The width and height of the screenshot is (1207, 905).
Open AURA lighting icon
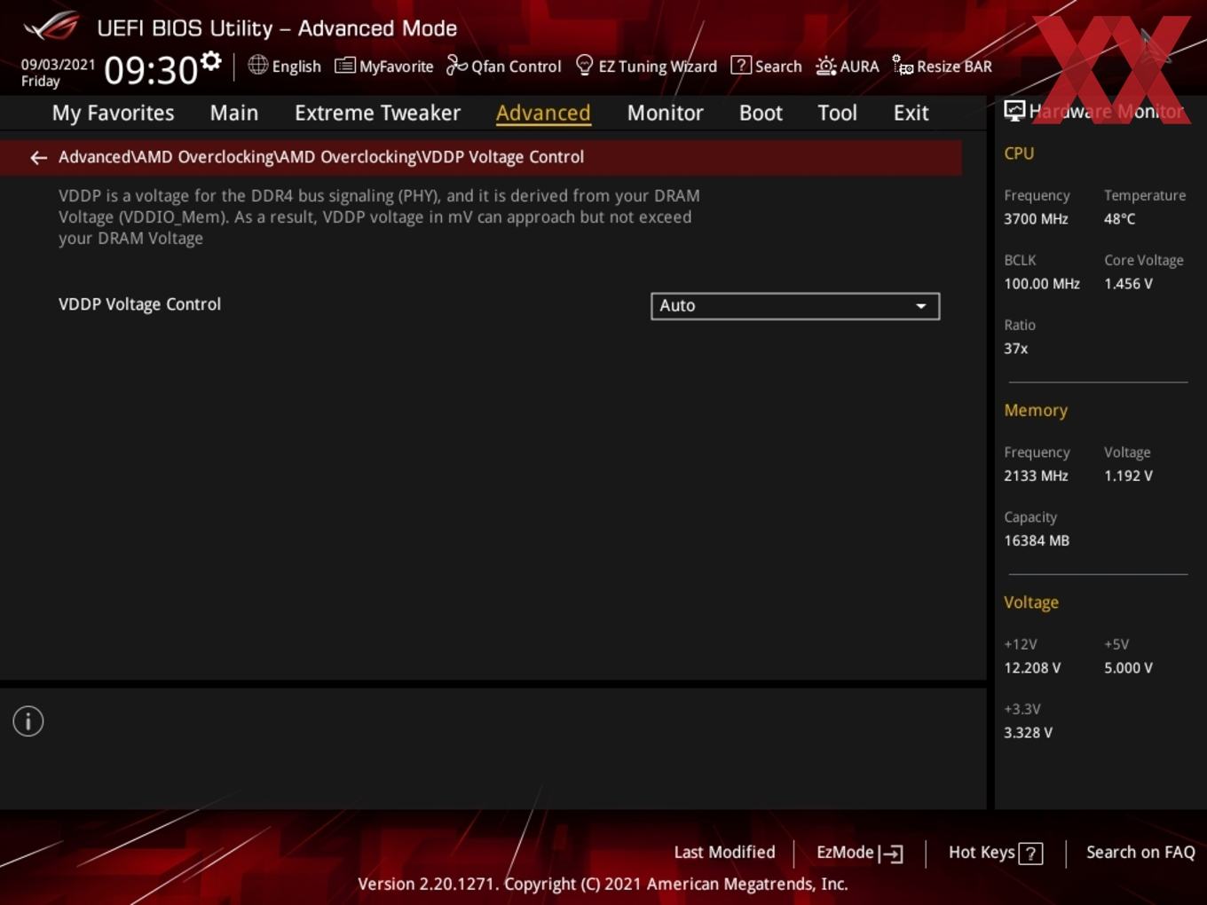click(x=825, y=66)
